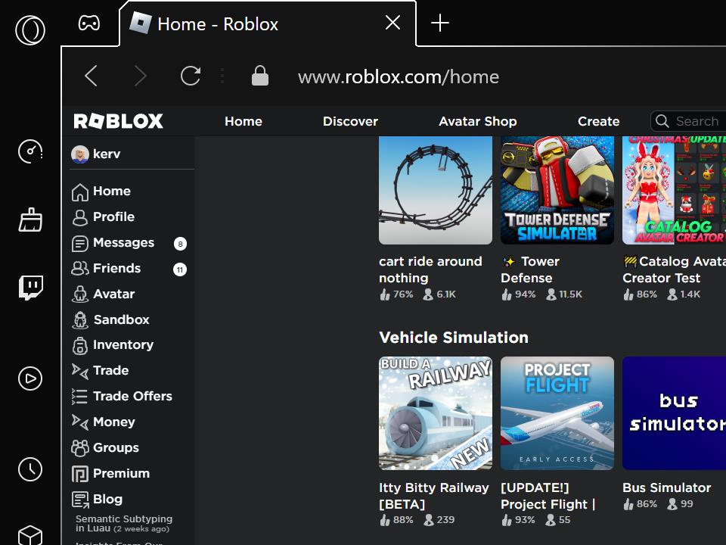Go to Friends in the left sidebar
Screen dimensions: 726x545
116,269
